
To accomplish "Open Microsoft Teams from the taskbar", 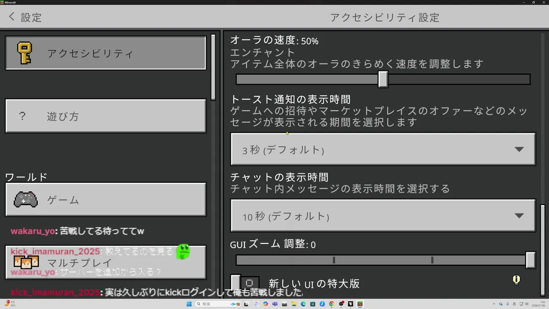I will tap(275, 304).
